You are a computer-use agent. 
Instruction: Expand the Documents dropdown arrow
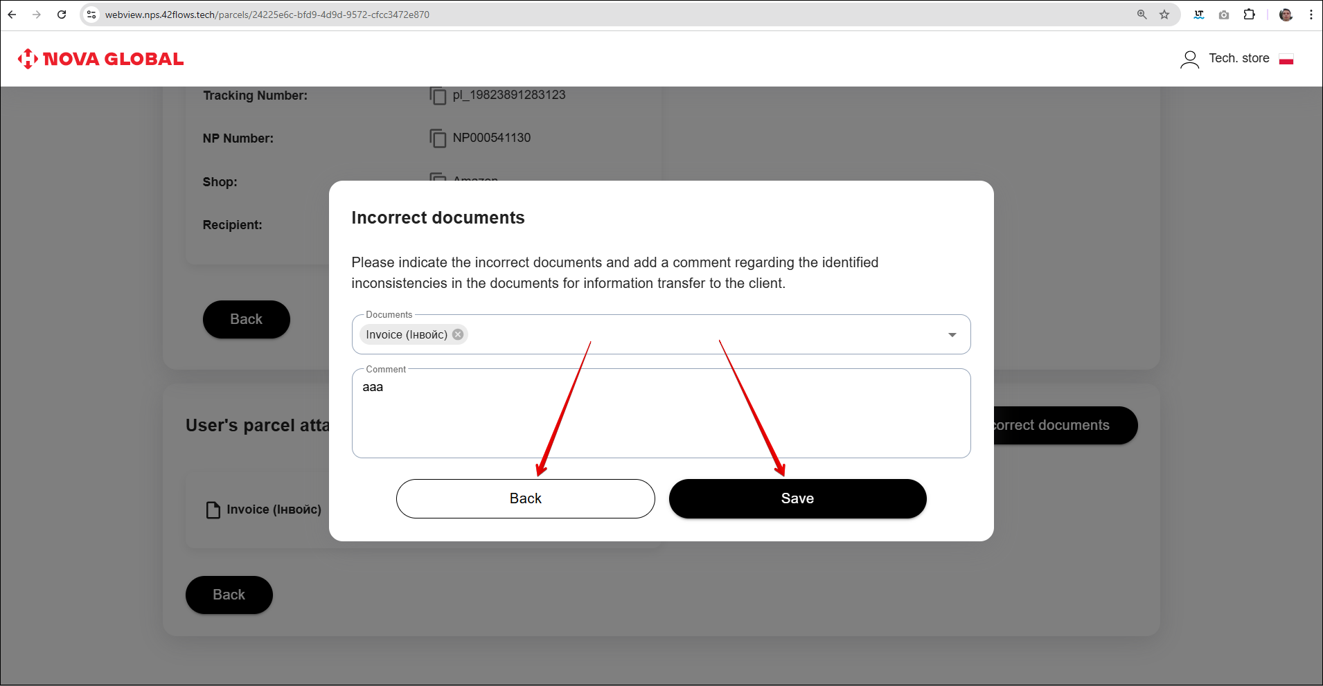[x=952, y=335]
